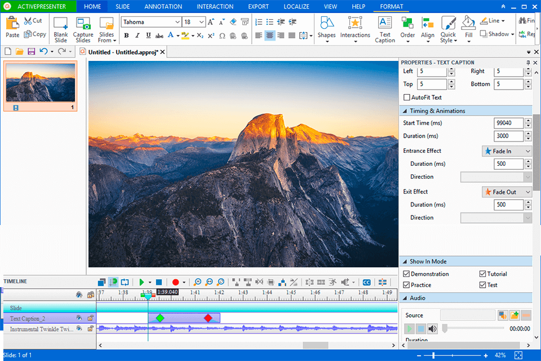This screenshot has width=541, height=361.
Task: Open the Line style dropdown
Action: (x=503, y=21)
